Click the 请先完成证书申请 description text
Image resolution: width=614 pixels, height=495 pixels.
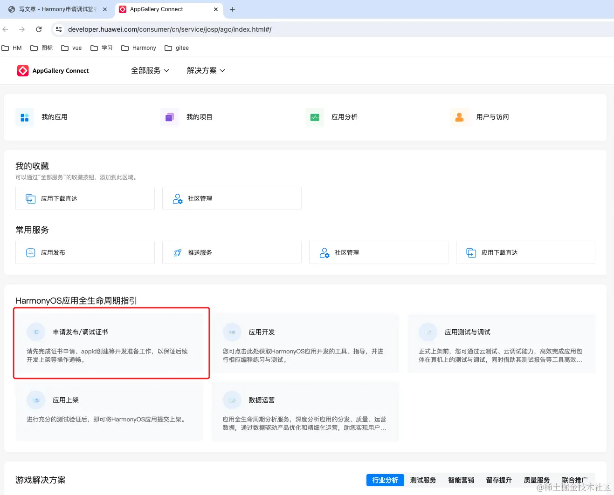tap(107, 355)
